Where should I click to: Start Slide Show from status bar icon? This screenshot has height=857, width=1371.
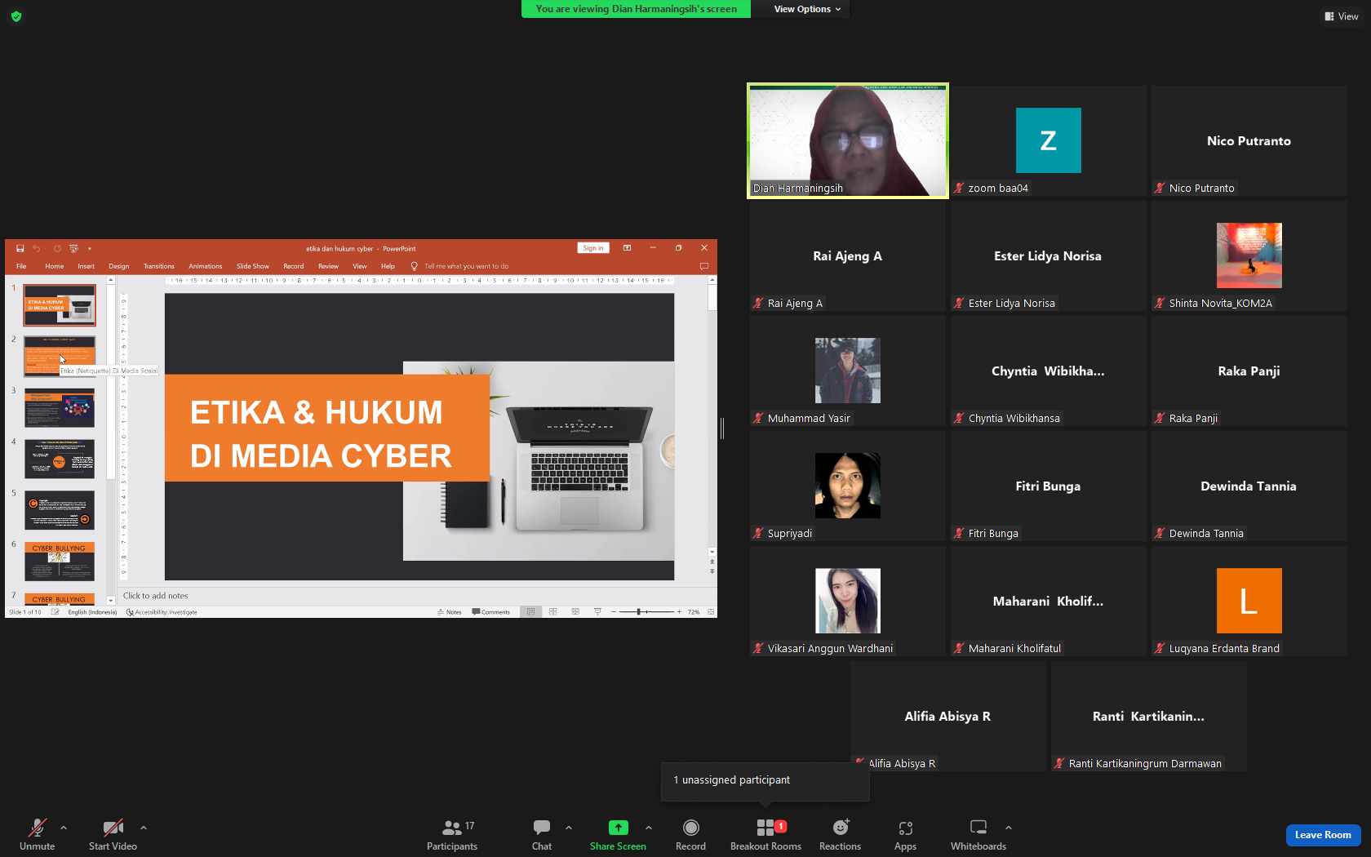point(597,612)
